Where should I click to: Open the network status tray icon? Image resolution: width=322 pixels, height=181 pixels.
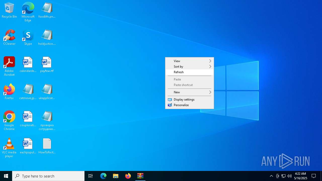(284, 176)
